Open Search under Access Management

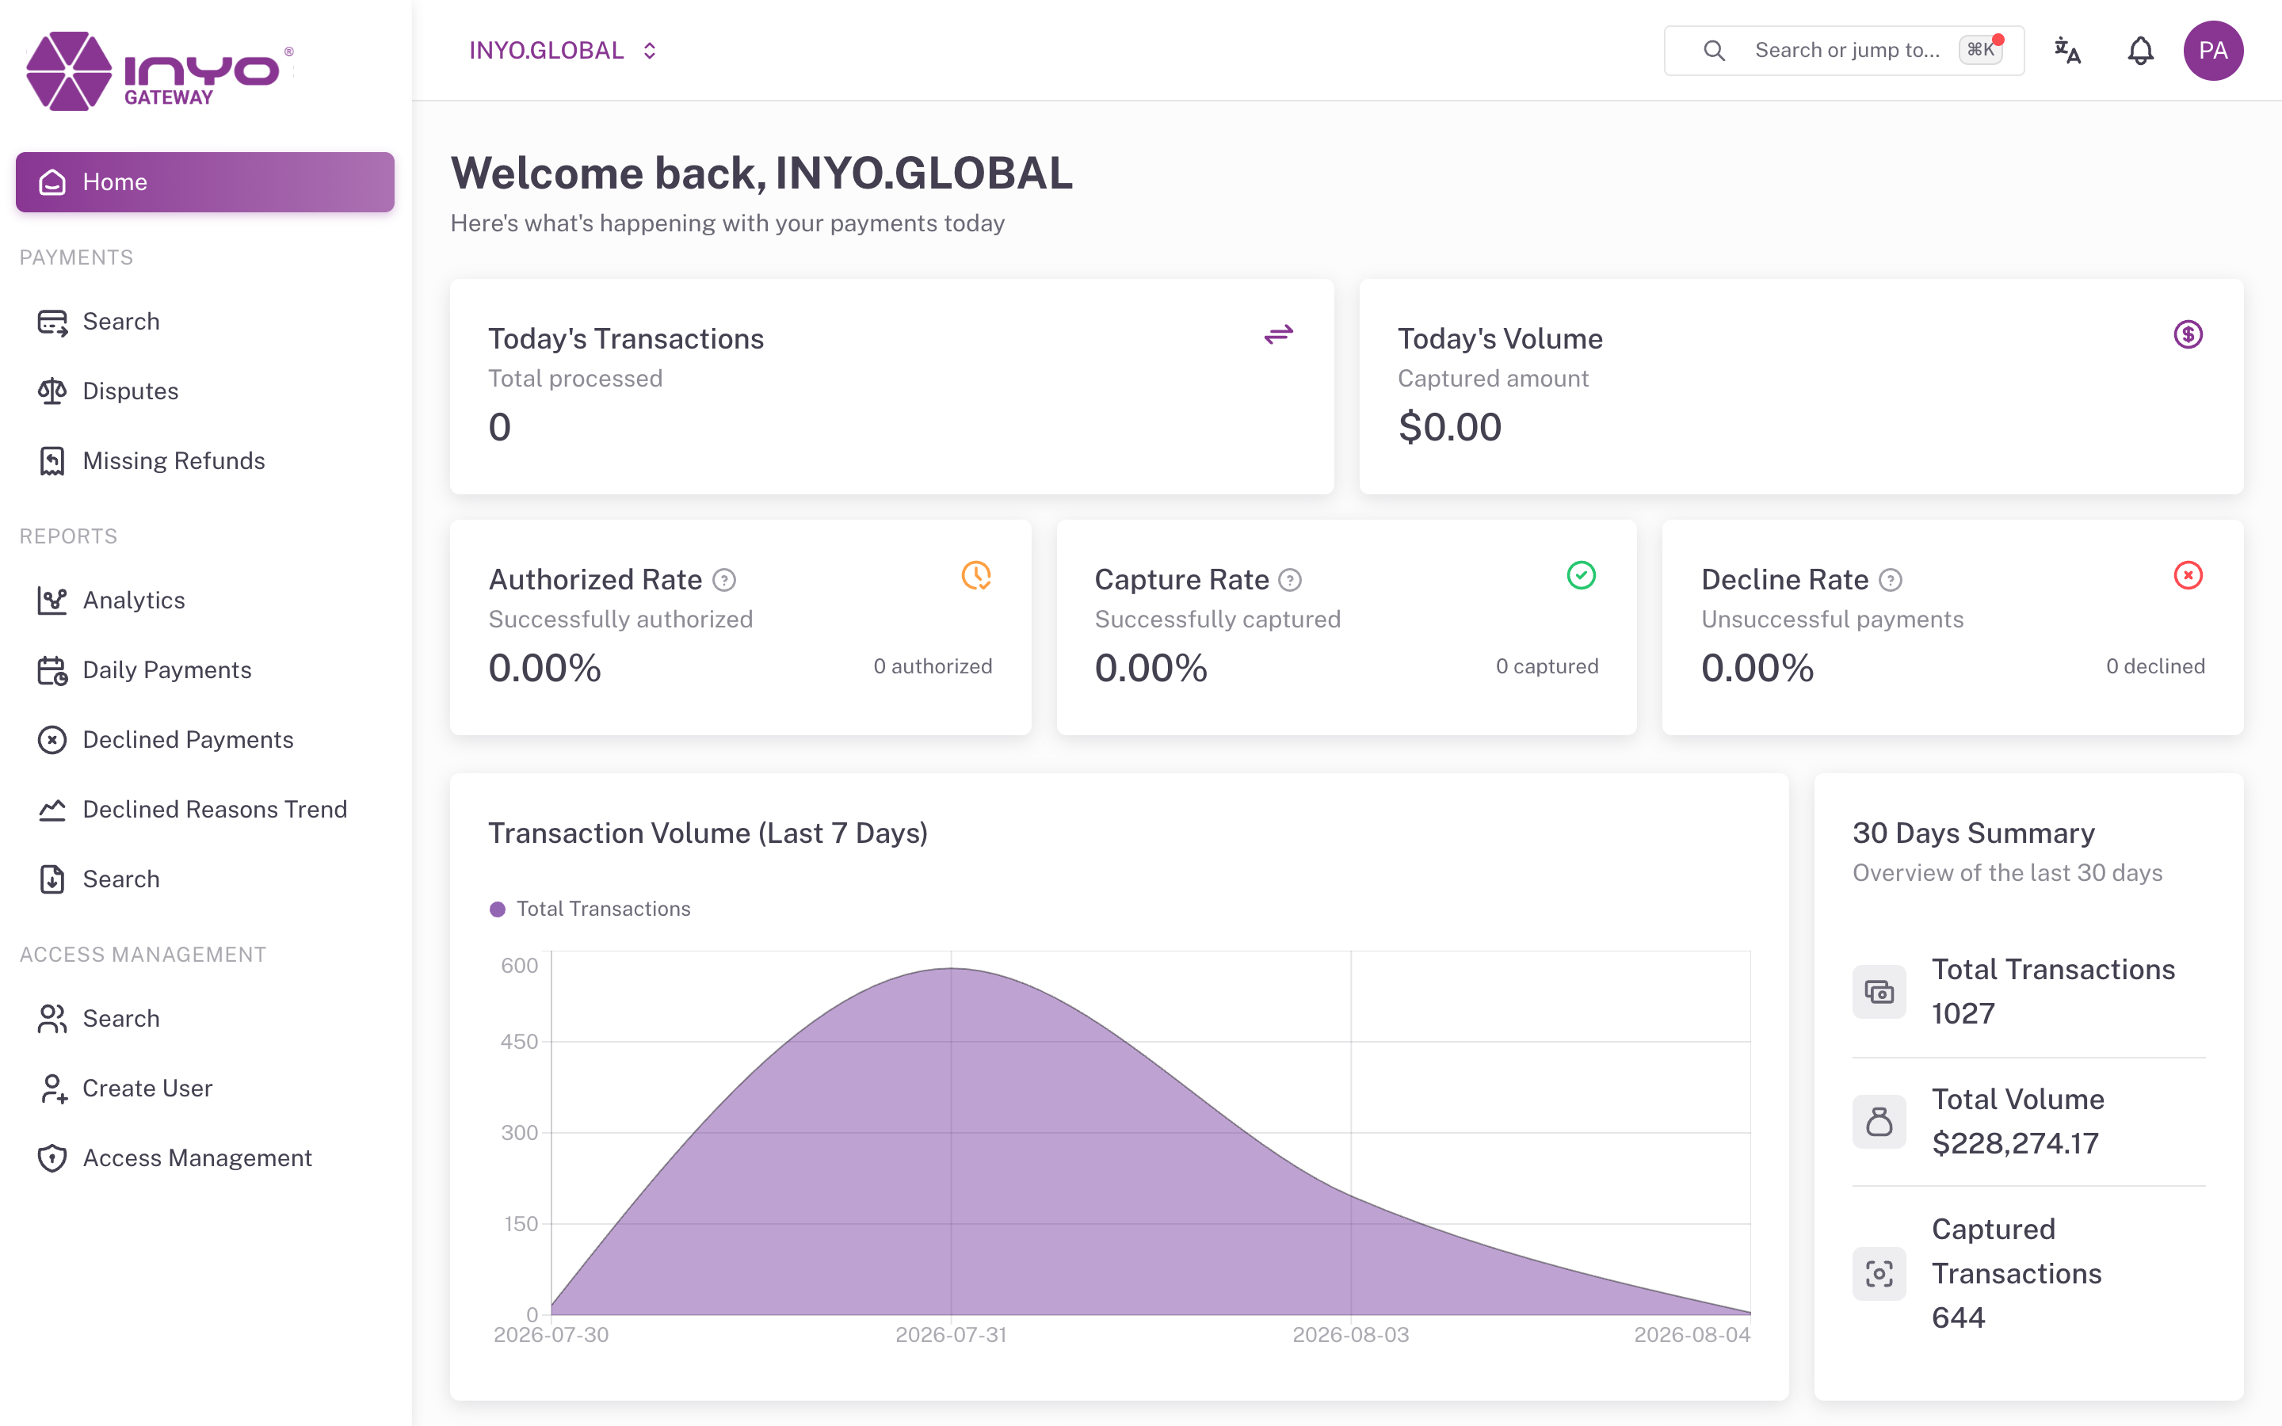(204, 1019)
